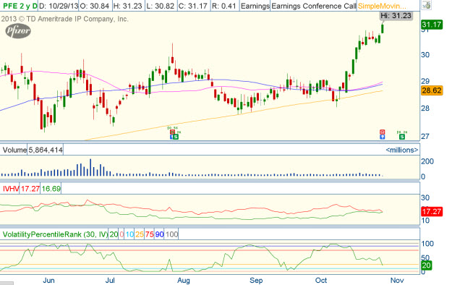This screenshot has height=285, width=452.
Task: Click the orange 25 level value
Action: (x=140, y=234)
